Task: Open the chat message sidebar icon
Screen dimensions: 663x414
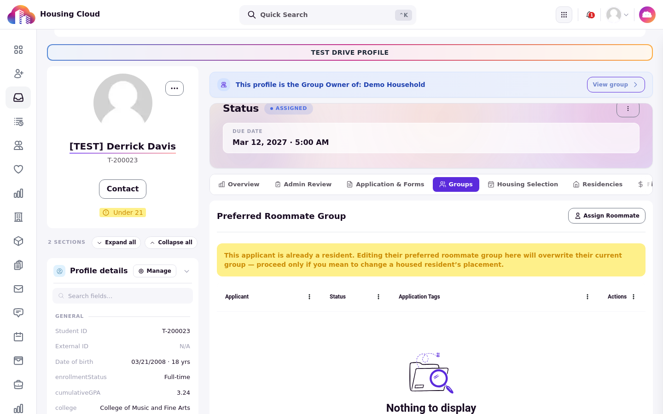Action: (18, 313)
